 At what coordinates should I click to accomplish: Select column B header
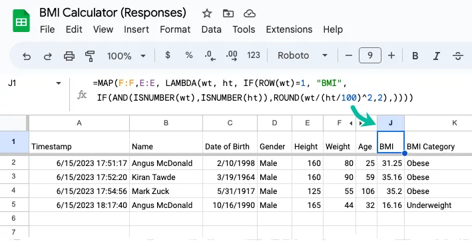[x=166, y=123]
